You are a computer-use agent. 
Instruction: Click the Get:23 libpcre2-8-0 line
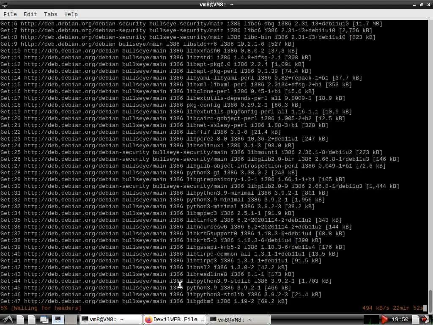click(164, 139)
